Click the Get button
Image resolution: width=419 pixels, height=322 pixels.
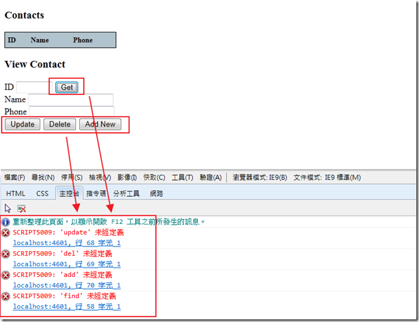pyautogui.click(x=67, y=87)
